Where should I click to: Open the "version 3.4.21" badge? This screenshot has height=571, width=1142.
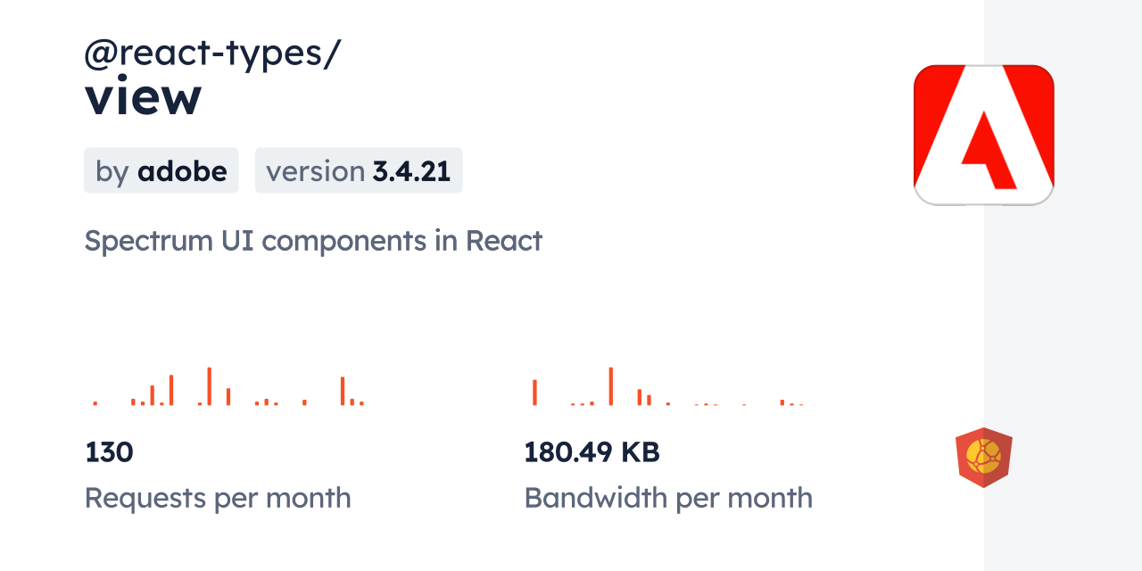click(x=359, y=170)
